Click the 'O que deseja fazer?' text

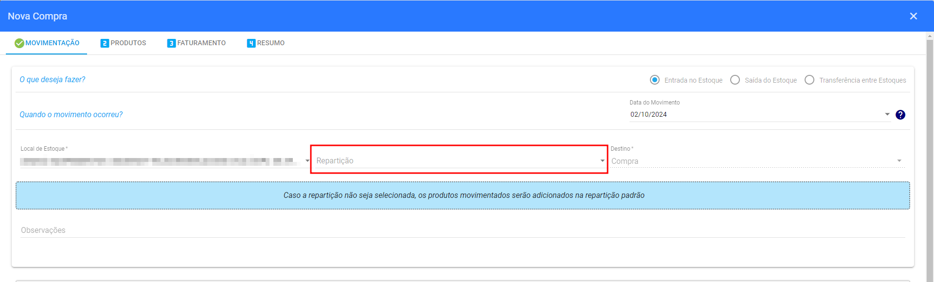tap(53, 79)
